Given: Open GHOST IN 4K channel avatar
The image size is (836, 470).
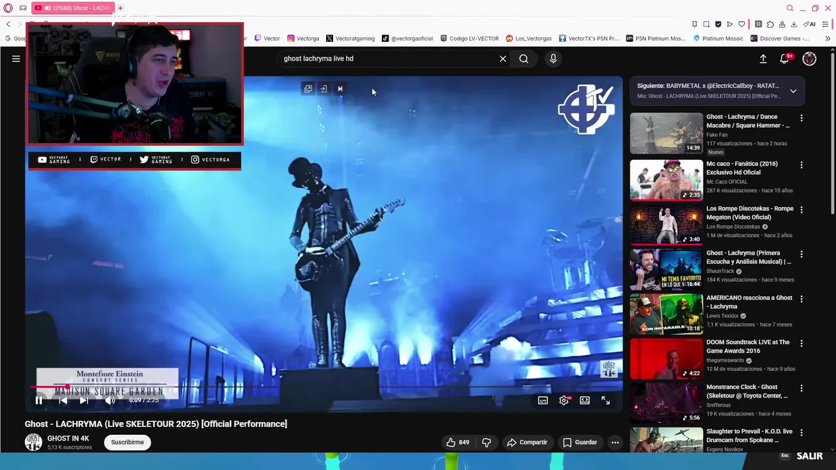Looking at the screenshot, I should point(33,442).
